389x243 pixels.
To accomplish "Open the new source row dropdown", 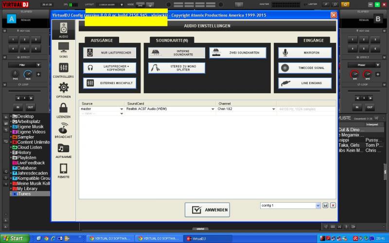I will [122, 114].
